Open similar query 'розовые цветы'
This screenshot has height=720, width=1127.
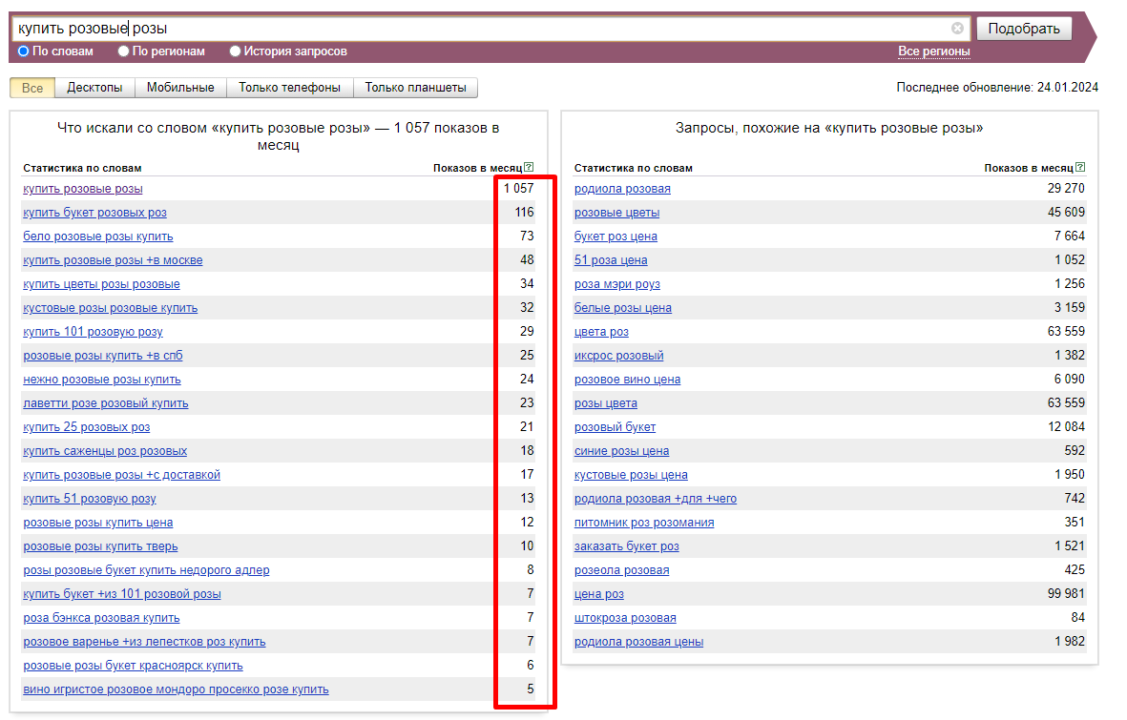[616, 213]
